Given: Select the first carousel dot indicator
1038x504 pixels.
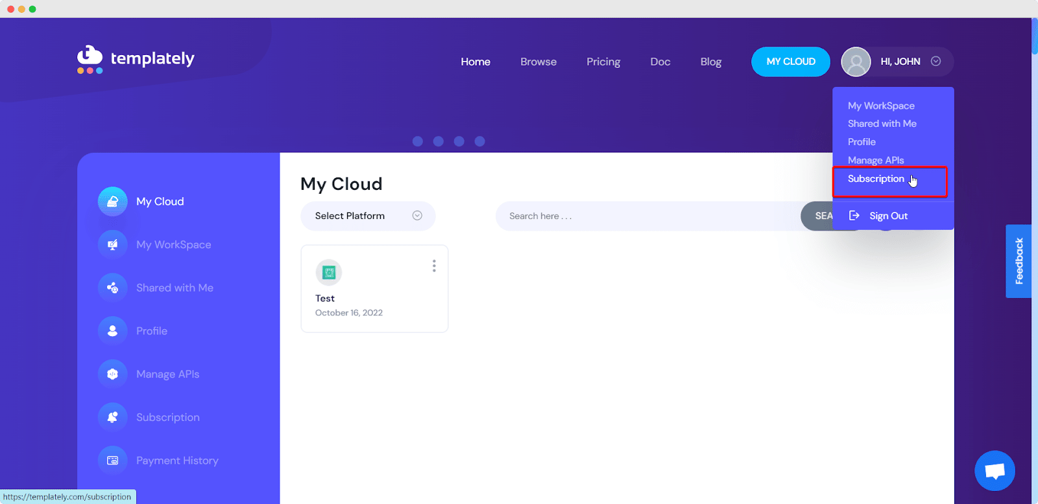Looking at the screenshot, I should [x=418, y=141].
